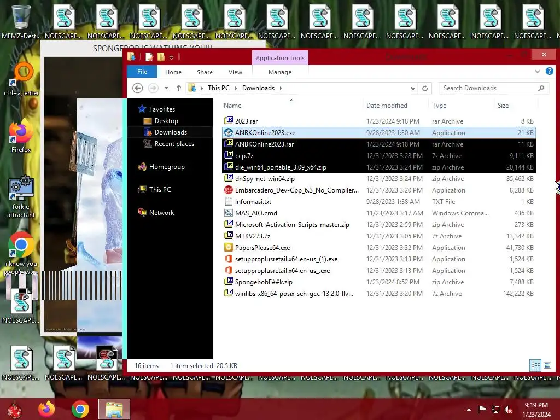Open the File ribbon tab
The width and height of the screenshot is (560, 420).
[x=142, y=72]
